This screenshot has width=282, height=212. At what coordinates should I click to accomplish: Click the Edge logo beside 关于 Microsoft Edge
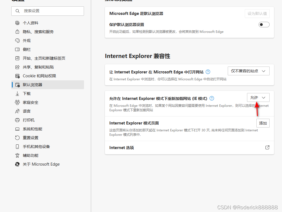coord(17,164)
